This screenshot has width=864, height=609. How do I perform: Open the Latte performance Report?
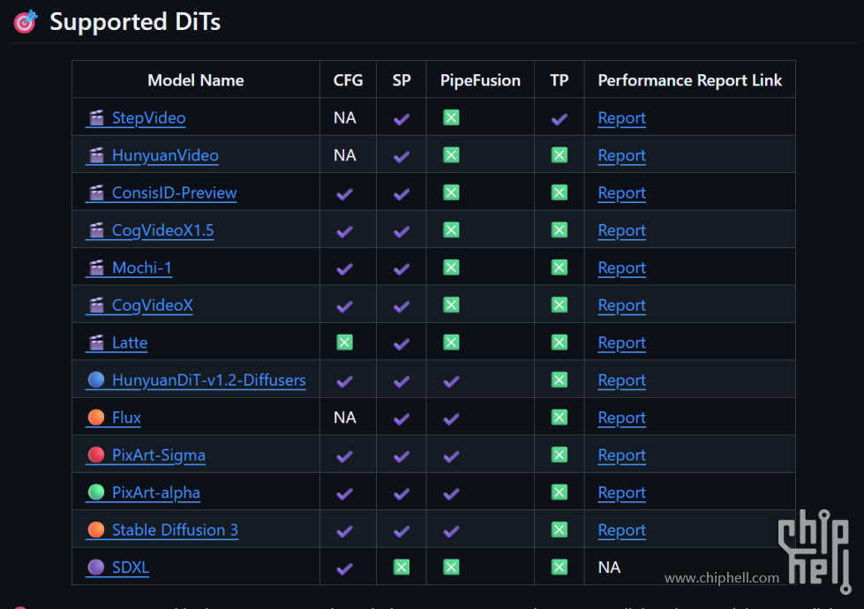pos(621,342)
